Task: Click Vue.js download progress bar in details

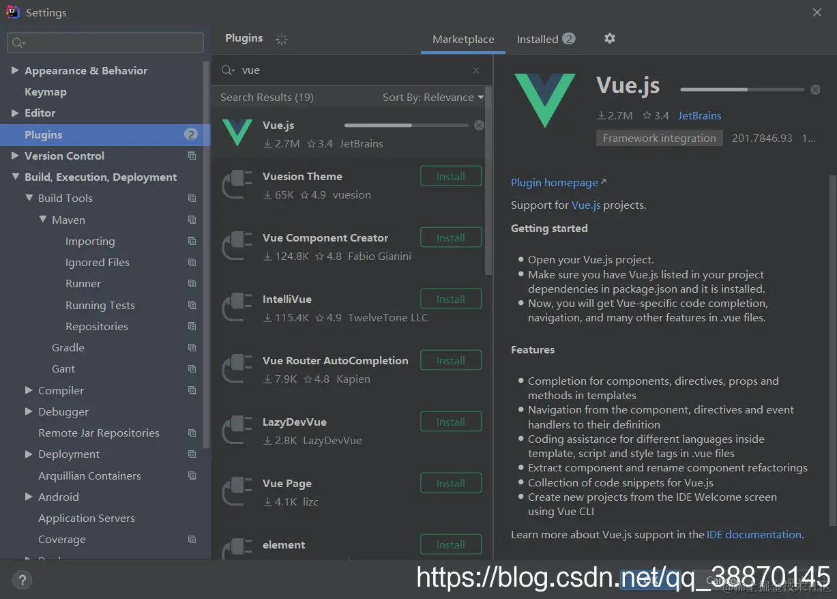Action: point(742,89)
